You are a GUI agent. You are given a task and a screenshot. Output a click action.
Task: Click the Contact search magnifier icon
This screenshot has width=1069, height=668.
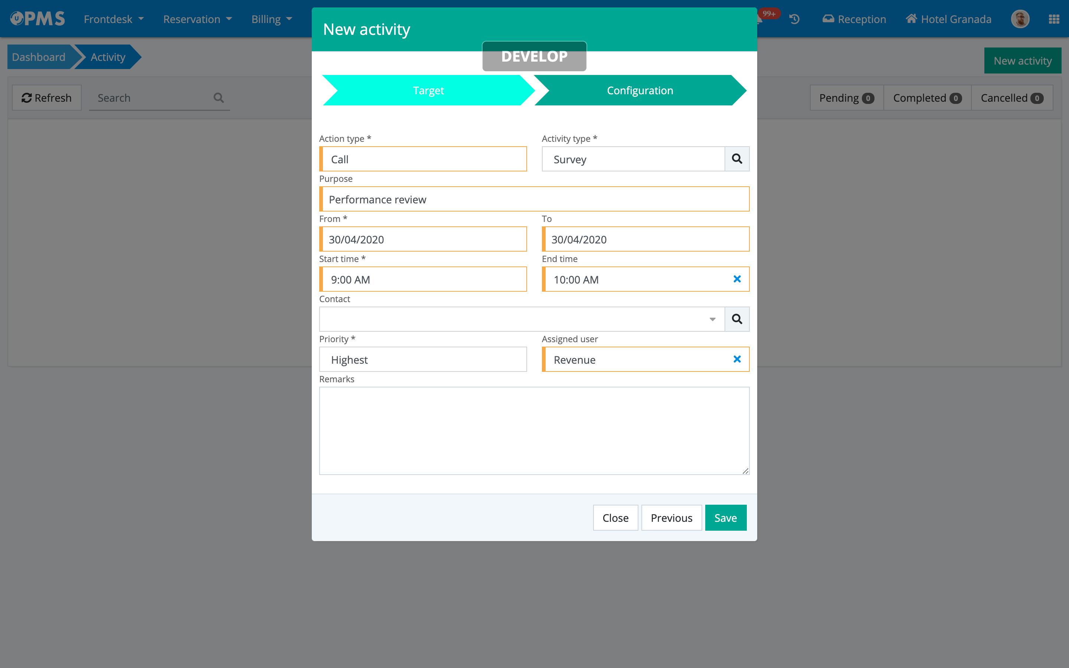pos(737,319)
